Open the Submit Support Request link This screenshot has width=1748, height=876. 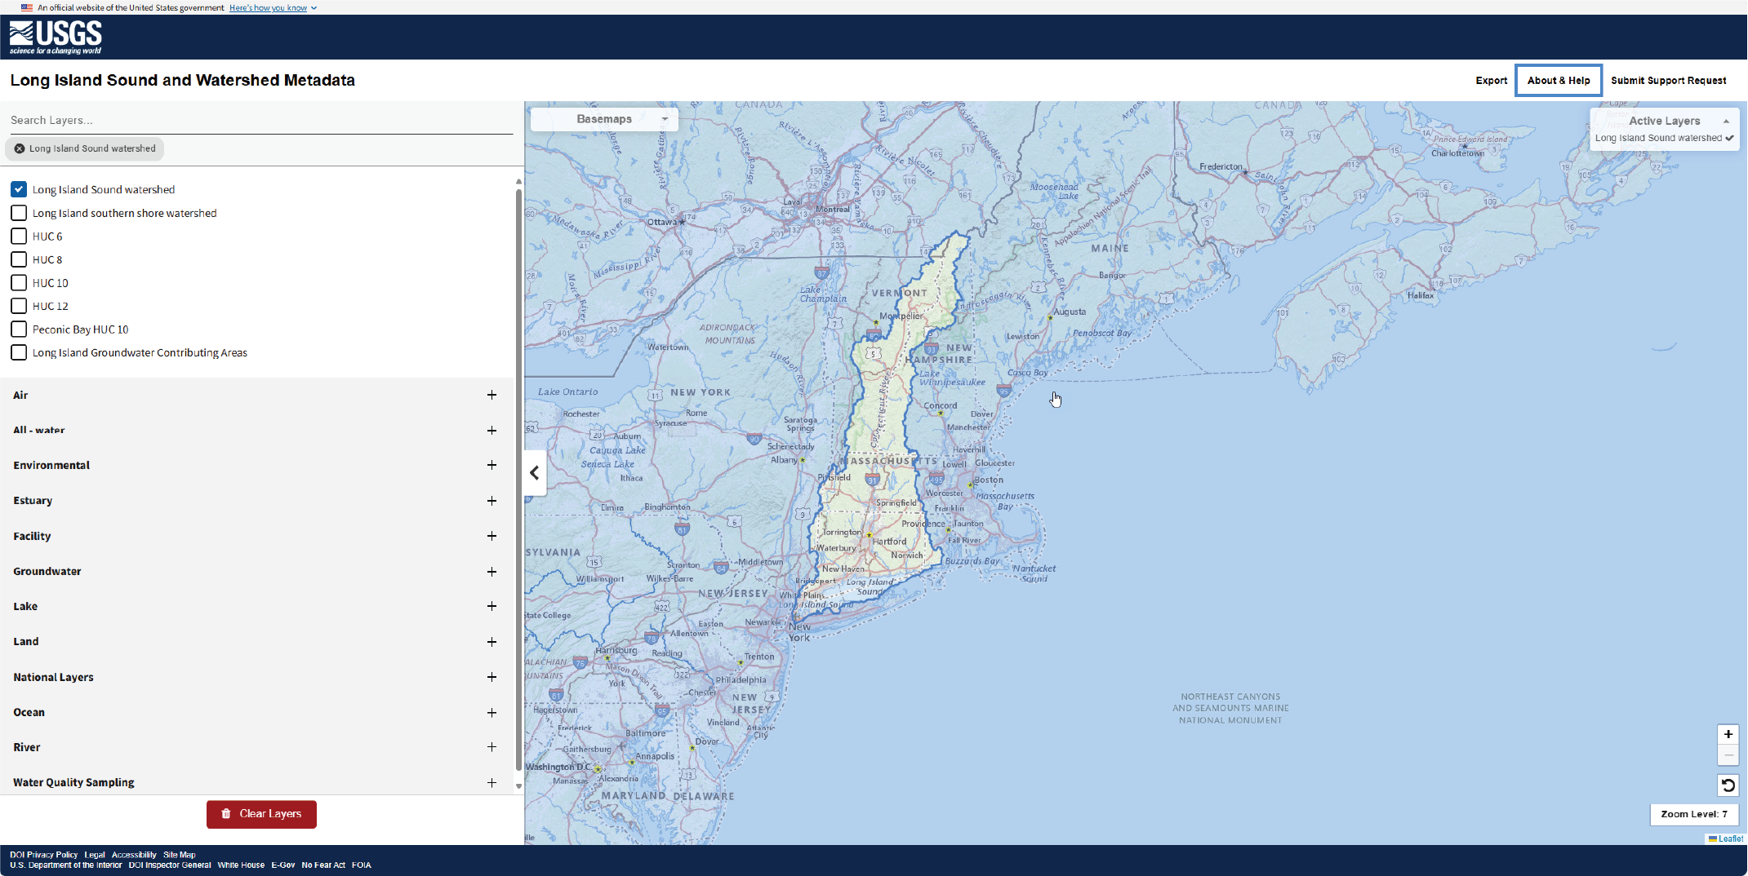tap(1668, 81)
